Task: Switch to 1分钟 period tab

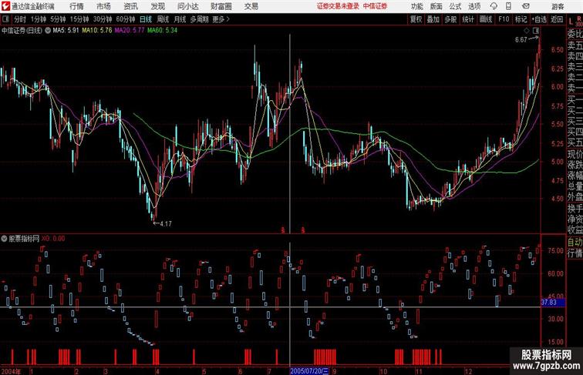Action: tap(39, 19)
